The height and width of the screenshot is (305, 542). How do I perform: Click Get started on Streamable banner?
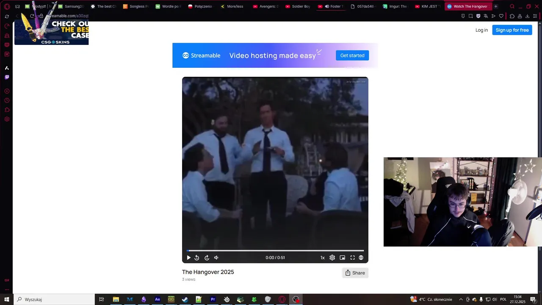pyautogui.click(x=352, y=55)
